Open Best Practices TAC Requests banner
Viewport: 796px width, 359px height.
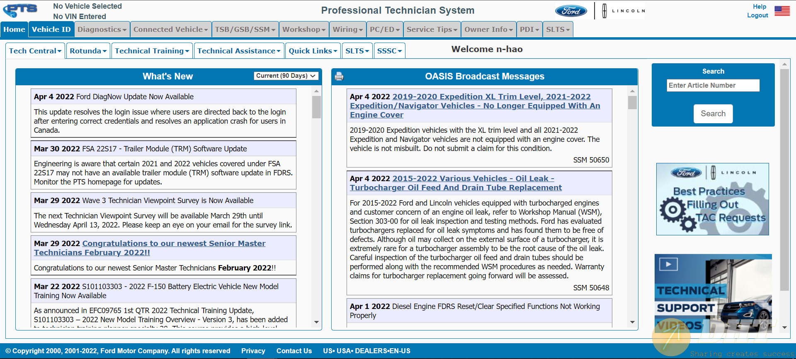712,199
